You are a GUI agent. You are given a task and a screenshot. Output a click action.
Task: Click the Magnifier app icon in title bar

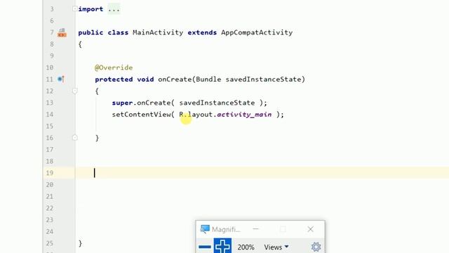point(205,229)
